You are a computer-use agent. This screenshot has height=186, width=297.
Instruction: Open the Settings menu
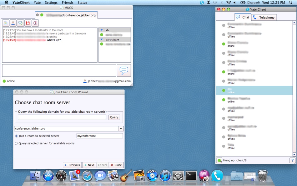click(51, 3)
